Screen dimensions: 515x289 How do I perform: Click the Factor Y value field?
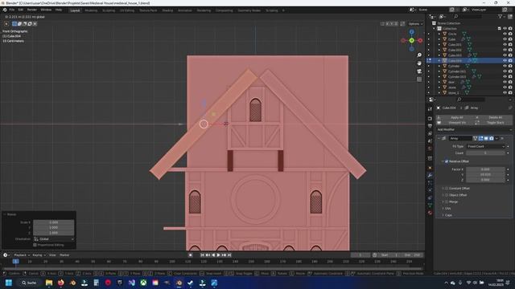[485, 175]
